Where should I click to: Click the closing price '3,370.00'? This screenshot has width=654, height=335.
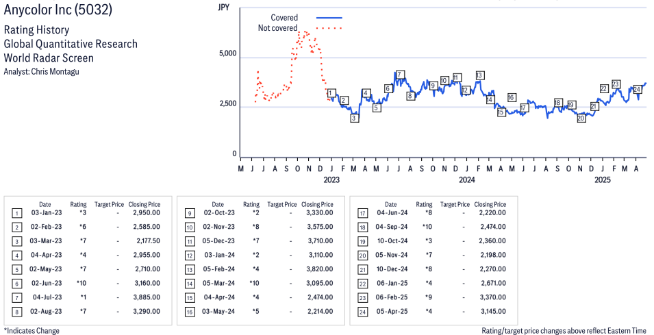492,297
